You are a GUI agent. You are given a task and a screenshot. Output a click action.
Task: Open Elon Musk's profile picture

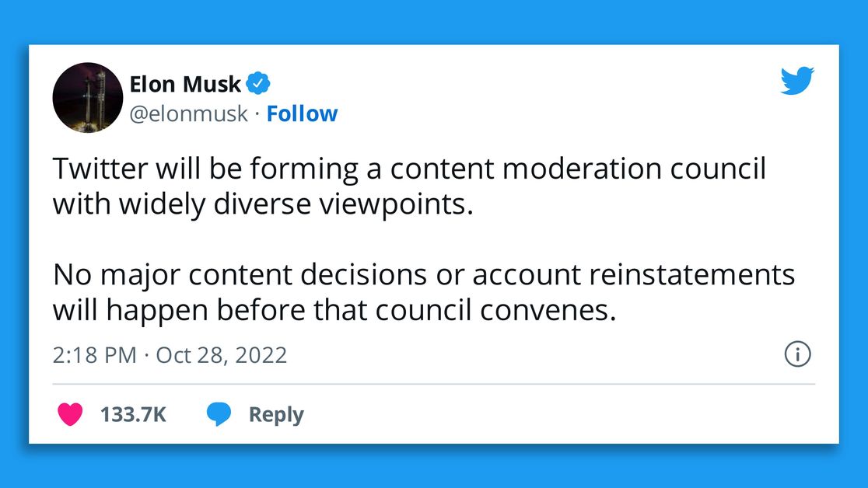pyautogui.click(x=87, y=98)
